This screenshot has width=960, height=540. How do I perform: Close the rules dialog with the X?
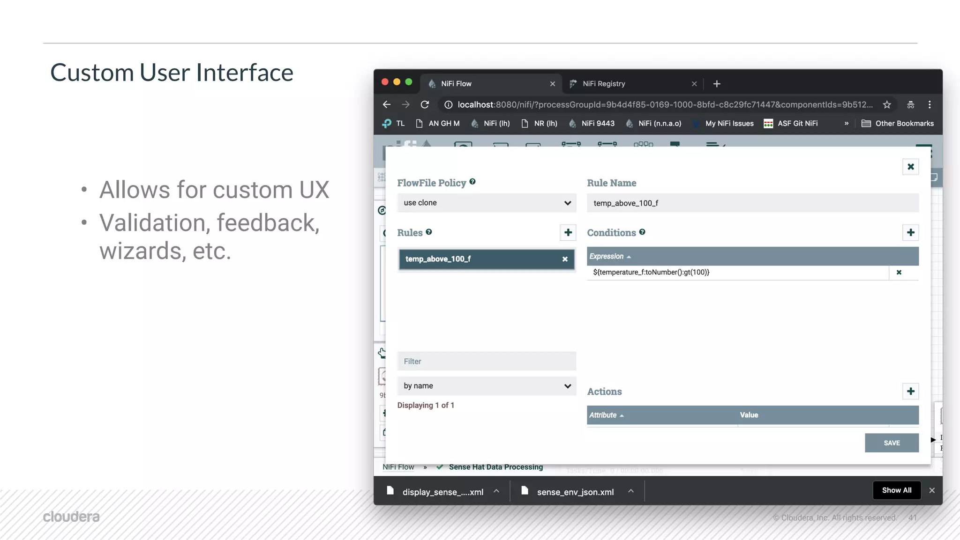point(910,167)
